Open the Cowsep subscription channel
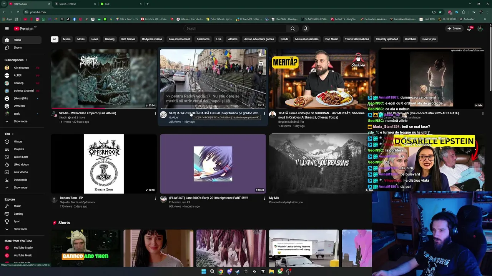492x276 pixels. pyautogui.click(x=21, y=83)
